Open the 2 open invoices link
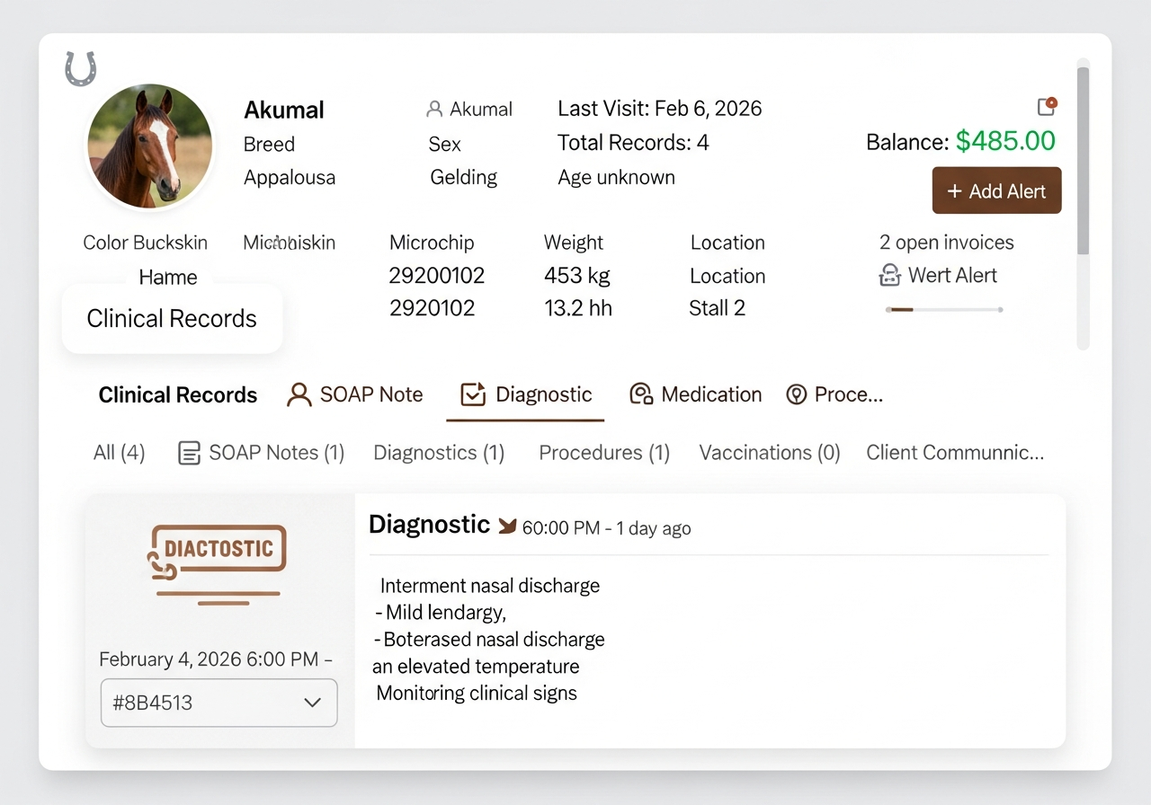1151x805 pixels. coord(946,243)
